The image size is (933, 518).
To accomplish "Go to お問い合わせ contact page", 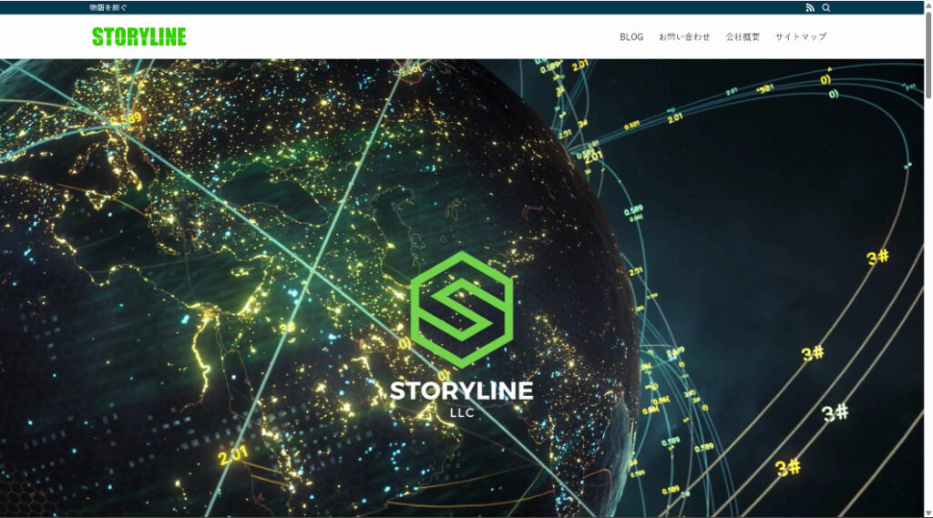I will tap(684, 37).
